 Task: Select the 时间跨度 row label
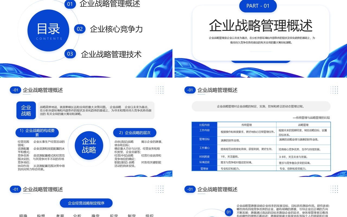click(x=204, y=157)
